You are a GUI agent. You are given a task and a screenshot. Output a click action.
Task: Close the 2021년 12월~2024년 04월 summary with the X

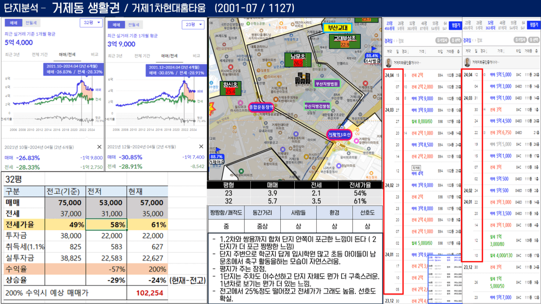coord(201,146)
